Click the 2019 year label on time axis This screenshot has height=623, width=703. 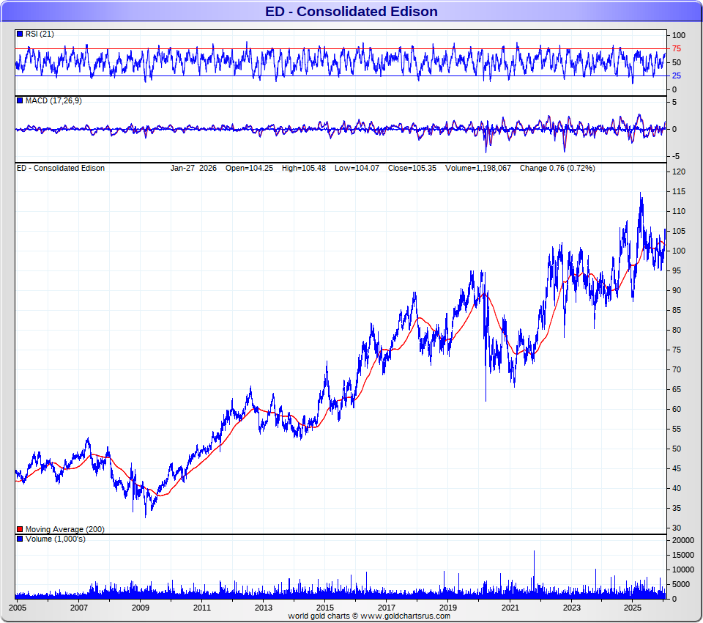448,608
